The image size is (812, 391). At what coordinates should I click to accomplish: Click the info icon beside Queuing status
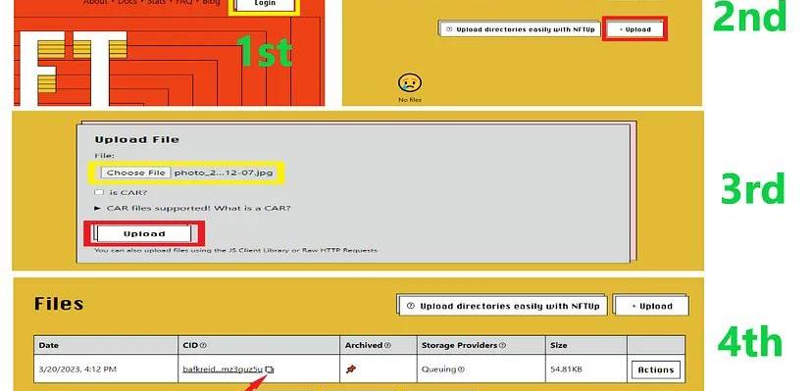(x=461, y=369)
